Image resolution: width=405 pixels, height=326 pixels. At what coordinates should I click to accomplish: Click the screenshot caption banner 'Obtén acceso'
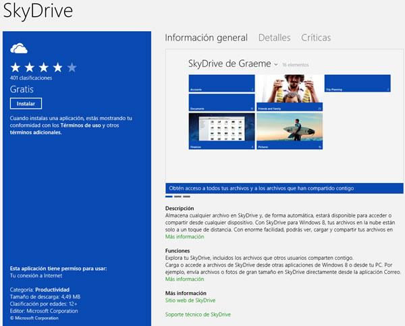click(284, 188)
